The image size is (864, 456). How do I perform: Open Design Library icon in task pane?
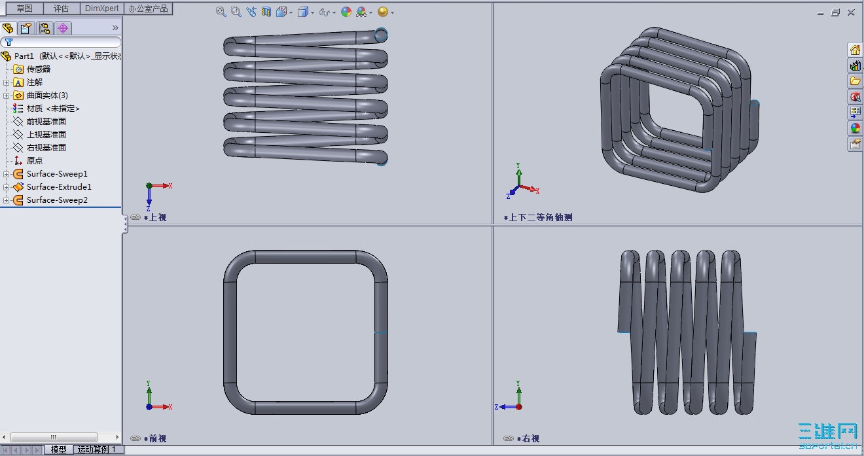coord(855,65)
